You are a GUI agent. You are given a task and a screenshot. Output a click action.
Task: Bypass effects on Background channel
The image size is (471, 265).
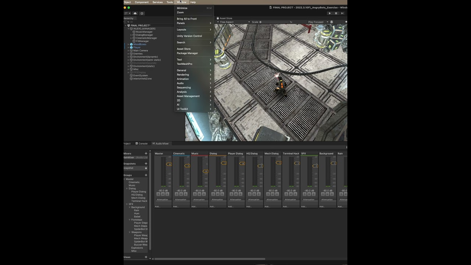(332, 194)
